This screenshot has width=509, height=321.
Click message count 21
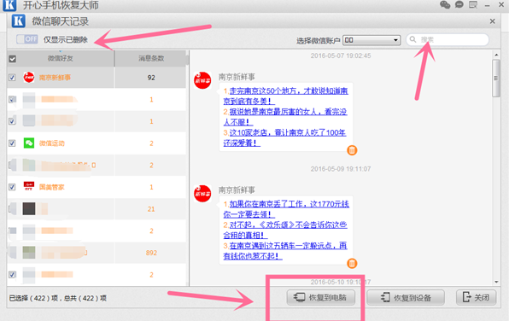coord(151,209)
